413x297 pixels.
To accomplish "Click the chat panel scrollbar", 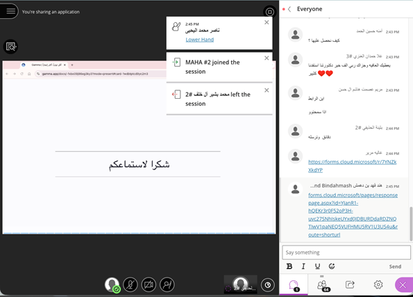I will pos(411,224).
